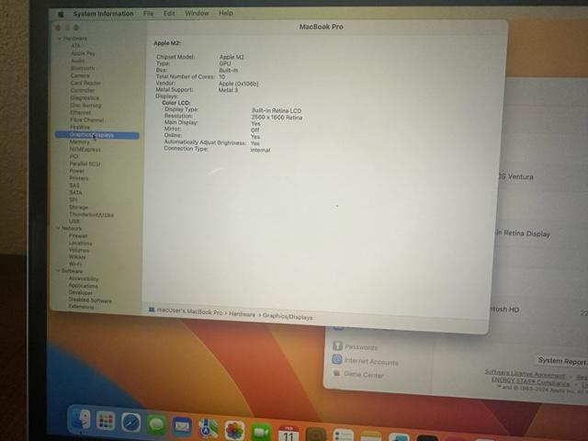Open Calendar from the Dock
This screenshot has height=441, width=588.
(x=288, y=434)
